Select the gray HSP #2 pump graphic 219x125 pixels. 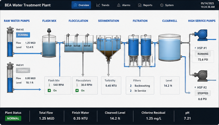(201, 76)
